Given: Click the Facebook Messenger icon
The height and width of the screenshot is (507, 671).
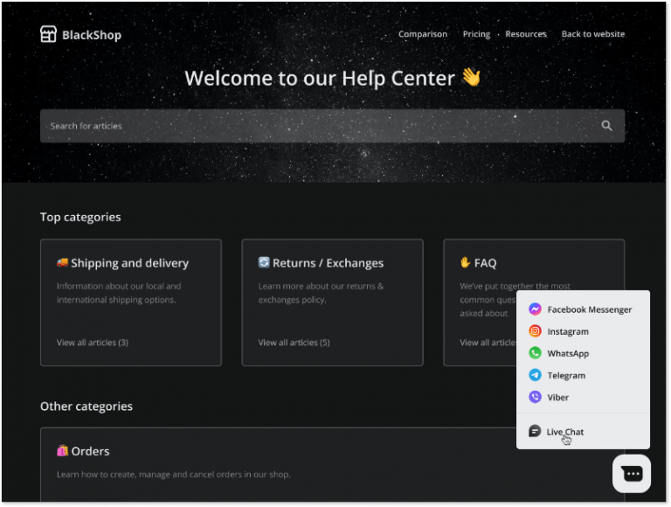Looking at the screenshot, I should pos(535,309).
